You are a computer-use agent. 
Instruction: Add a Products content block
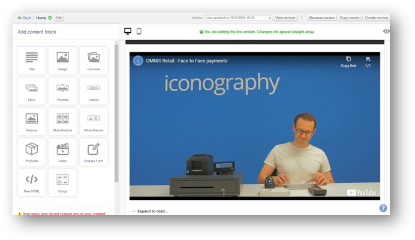(32, 152)
